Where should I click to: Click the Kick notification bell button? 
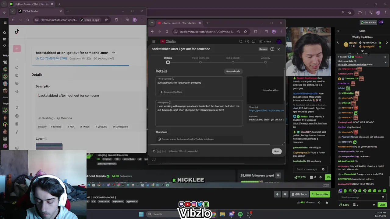click(277, 194)
